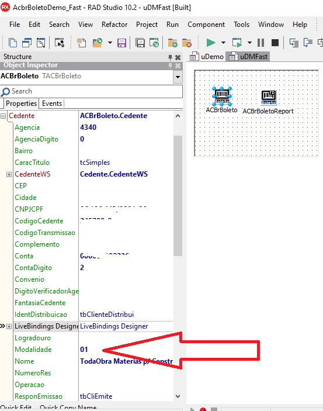Image resolution: width=323 pixels, height=411 pixels.
Task: Click the view designer icon with cursor
Action: coord(60,43)
